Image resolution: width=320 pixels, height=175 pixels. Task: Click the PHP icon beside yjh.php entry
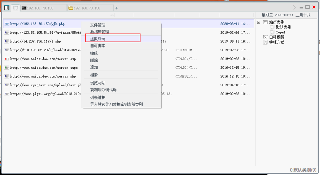[6, 24]
